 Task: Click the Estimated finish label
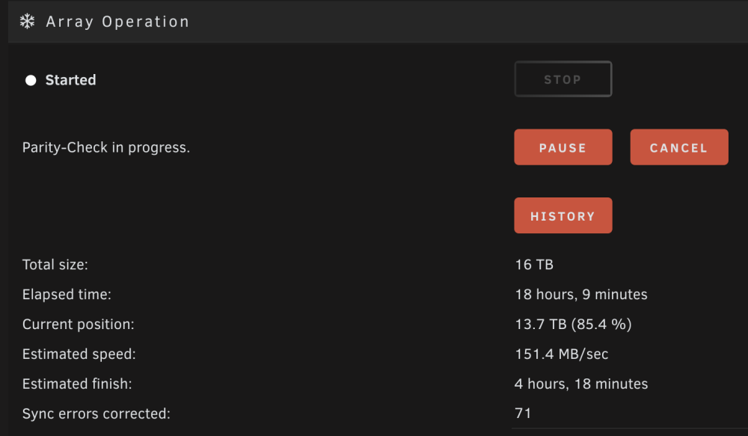(x=77, y=384)
